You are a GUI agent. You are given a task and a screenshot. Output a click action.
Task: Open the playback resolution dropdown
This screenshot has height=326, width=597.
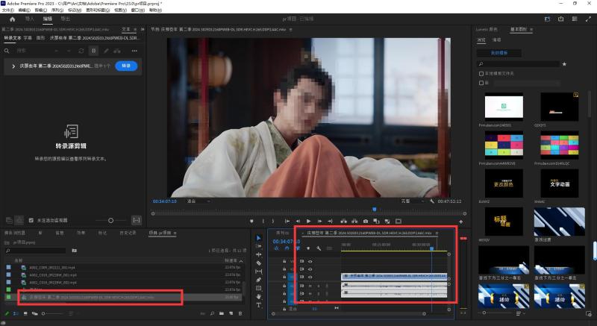pos(413,201)
